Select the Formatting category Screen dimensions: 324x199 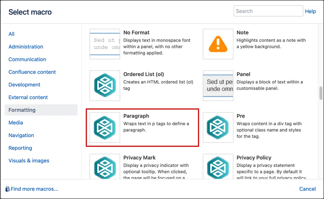[x=41, y=110]
